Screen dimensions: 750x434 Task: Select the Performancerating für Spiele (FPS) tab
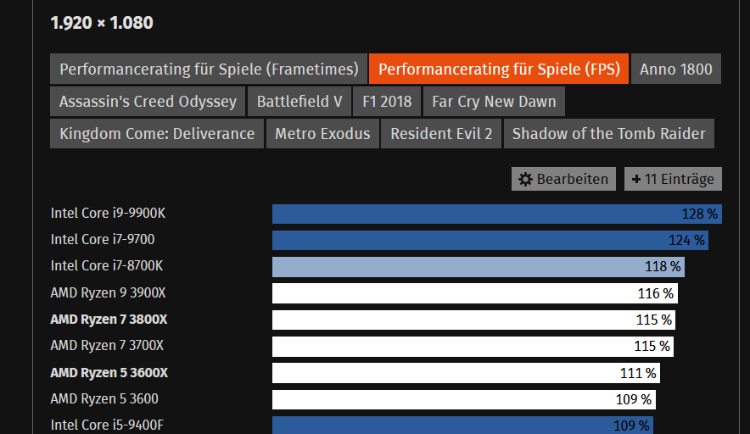pyautogui.click(x=499, y=69)
